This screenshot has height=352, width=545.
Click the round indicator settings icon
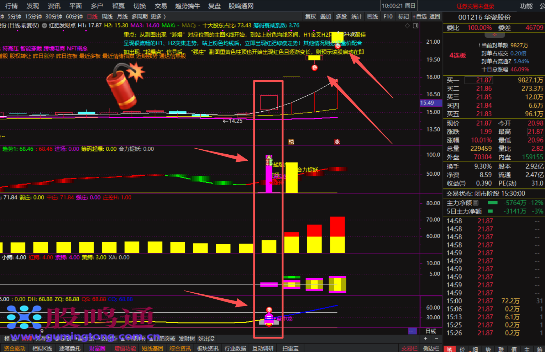(44, 26)
